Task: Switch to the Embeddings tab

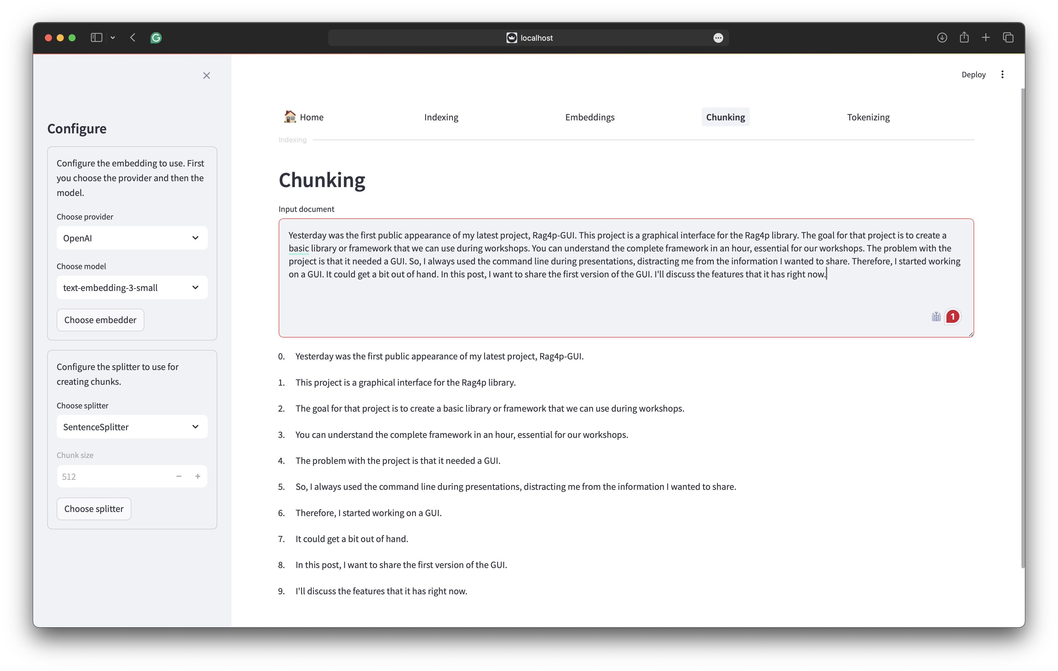Action: 590,117
